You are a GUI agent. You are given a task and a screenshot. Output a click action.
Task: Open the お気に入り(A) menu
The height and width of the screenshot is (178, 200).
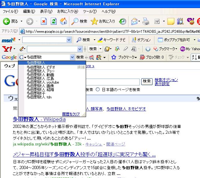(67, 11)
